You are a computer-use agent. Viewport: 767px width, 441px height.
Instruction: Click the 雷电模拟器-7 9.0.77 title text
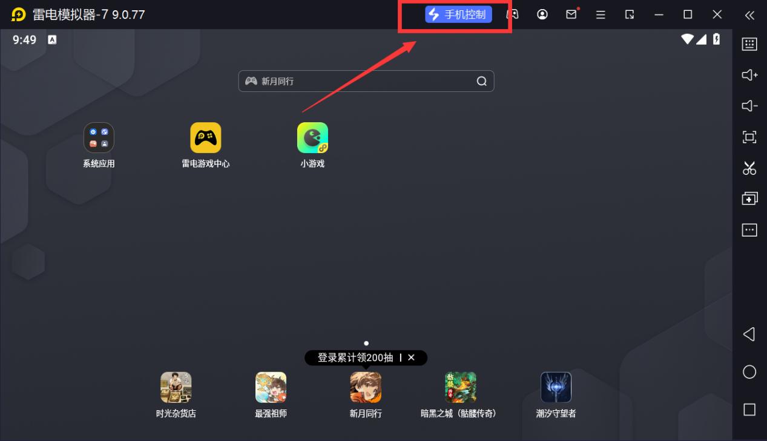coord(89,15)
